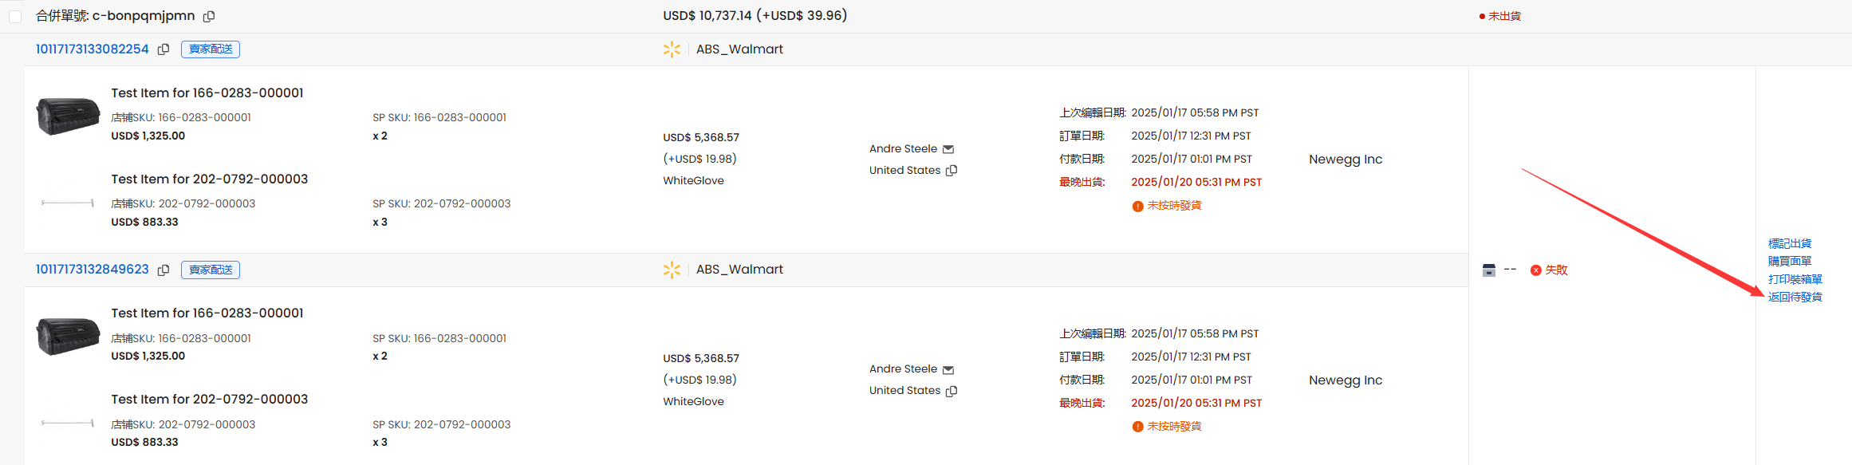Copy first United States address
The width and height of the screenshot is (1852, 465).
[x=952, y=171]
